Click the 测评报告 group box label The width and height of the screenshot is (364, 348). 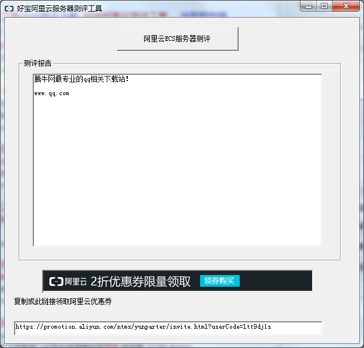point(37,63)
